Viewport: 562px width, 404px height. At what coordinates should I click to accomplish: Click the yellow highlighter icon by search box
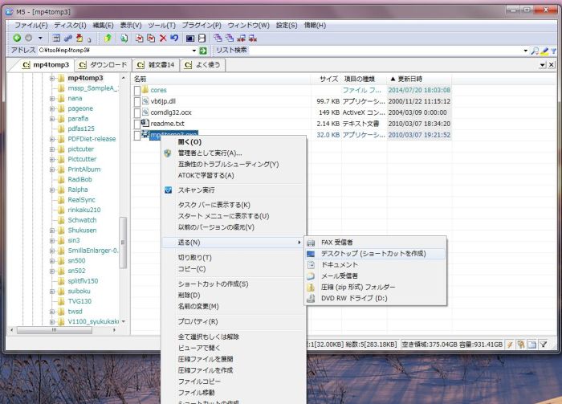[544, 51]
